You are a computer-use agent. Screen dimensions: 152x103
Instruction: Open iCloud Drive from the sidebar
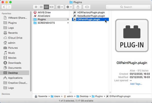15,38
